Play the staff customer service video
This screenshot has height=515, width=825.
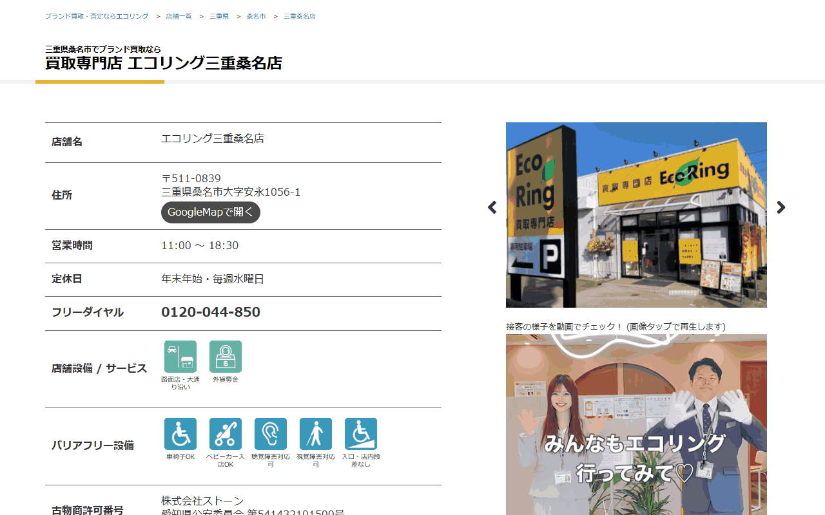tap(636, 425)
